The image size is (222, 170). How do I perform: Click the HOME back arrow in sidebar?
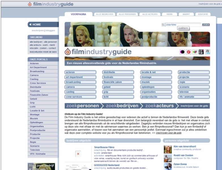click(x=30, y=25)
